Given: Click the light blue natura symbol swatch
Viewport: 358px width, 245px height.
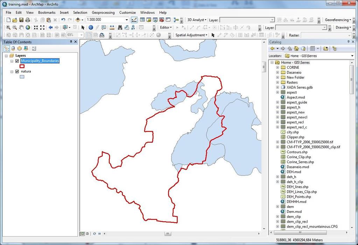Looking at the screenshot, I should [x=22, y=77].
